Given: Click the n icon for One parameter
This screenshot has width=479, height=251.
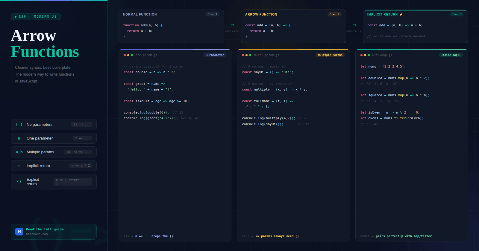Looking at the screenshot, I should (x=19, y=138).
